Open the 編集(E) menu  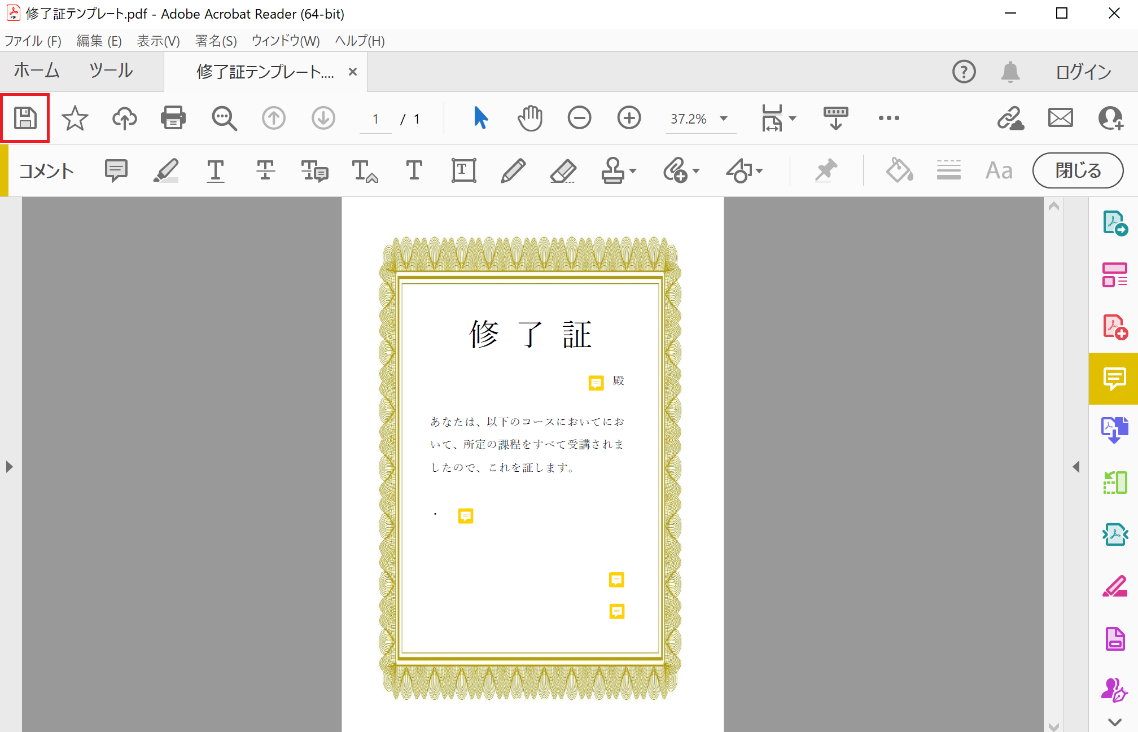[99, 41]
